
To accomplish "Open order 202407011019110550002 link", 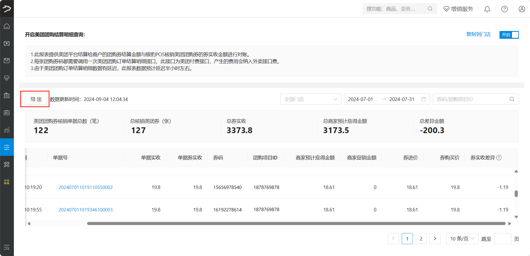I will (85, 187).
